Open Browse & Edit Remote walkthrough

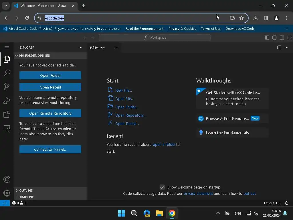click(x=232, y=119)
